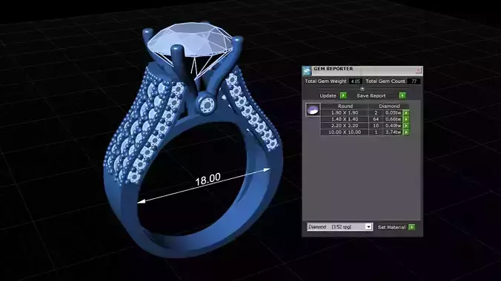
Task: Select the 2.20 X 2.20 size cell
Action: [x=345, y=126]
